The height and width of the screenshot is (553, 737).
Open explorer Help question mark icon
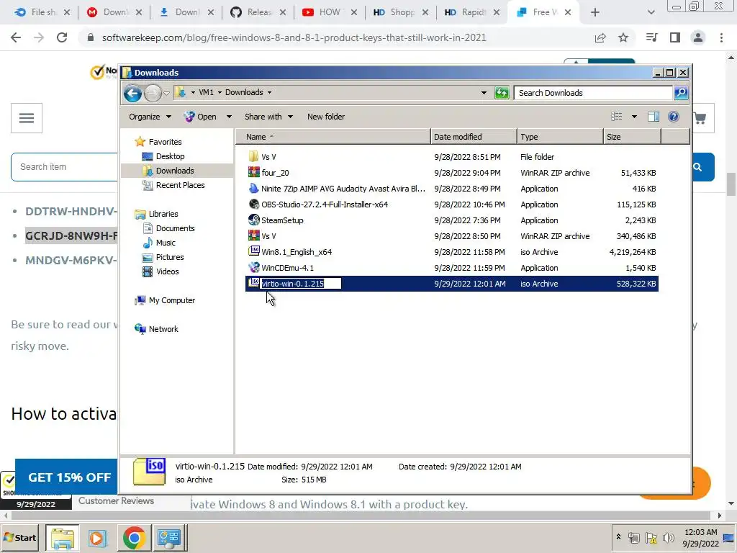point(673,117)
